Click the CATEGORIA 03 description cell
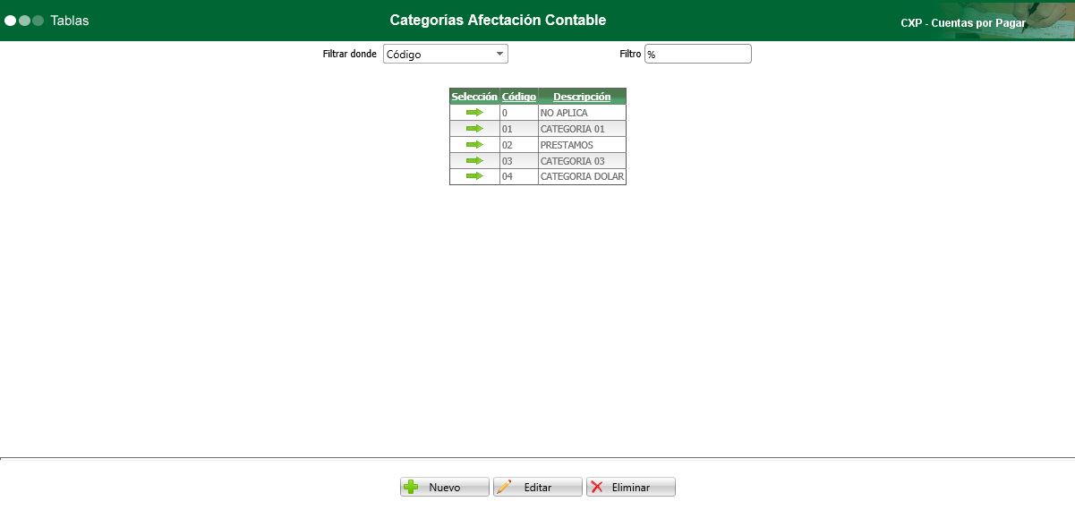 coord(582,161)
